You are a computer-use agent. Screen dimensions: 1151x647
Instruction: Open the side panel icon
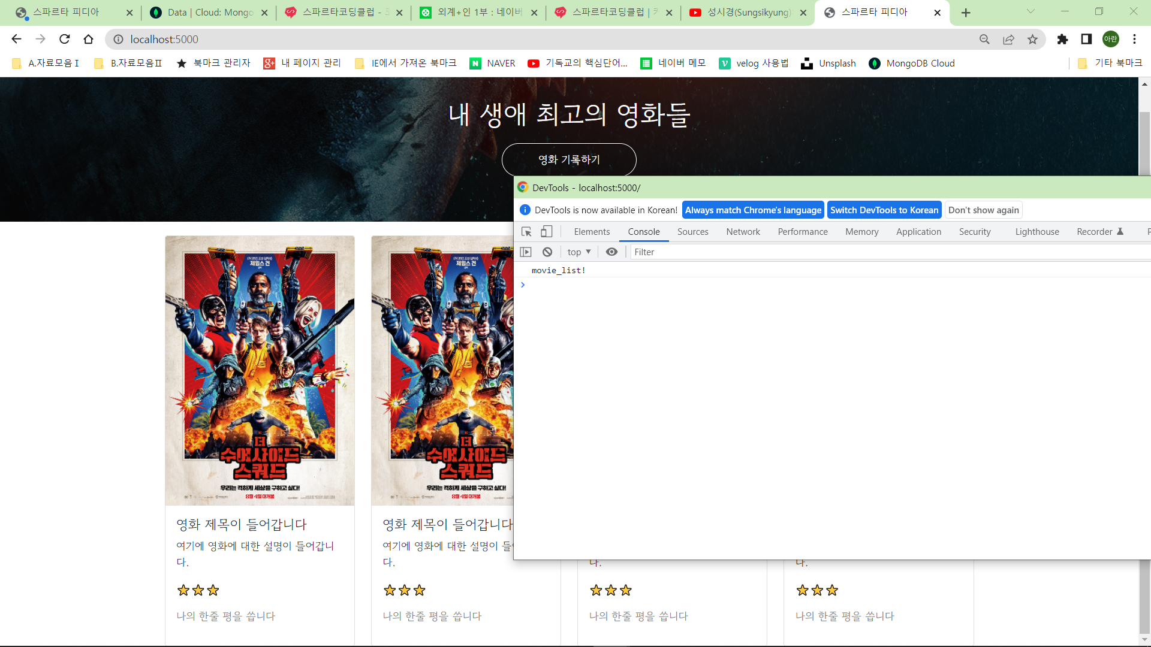(1086, 39)
